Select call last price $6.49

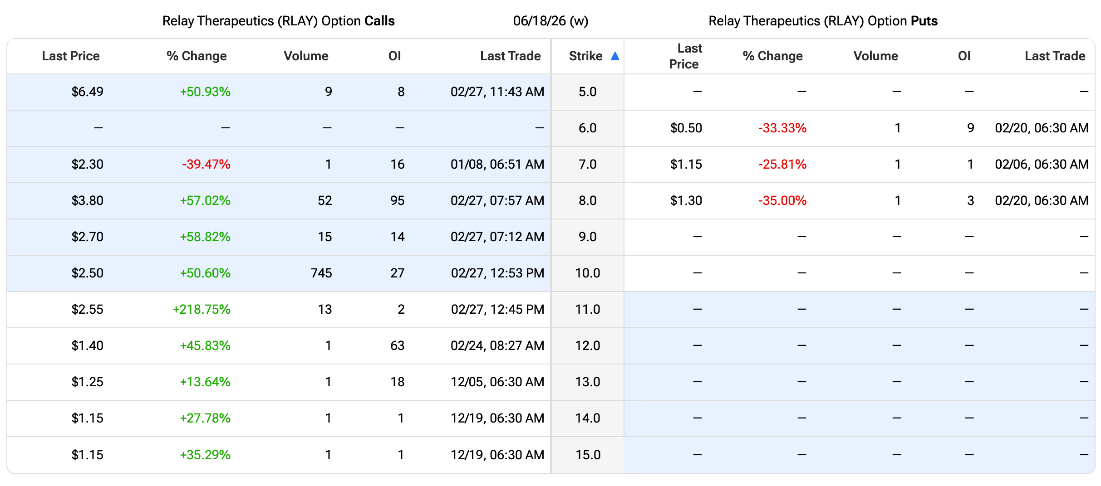point(87,92)
